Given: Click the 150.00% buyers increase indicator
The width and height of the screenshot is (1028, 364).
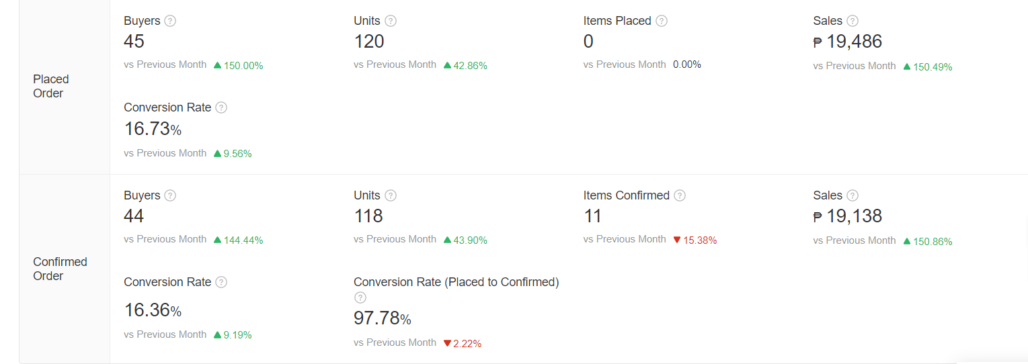Looking at the screenshot, I should pyautogui.click(x=239, y=66).
